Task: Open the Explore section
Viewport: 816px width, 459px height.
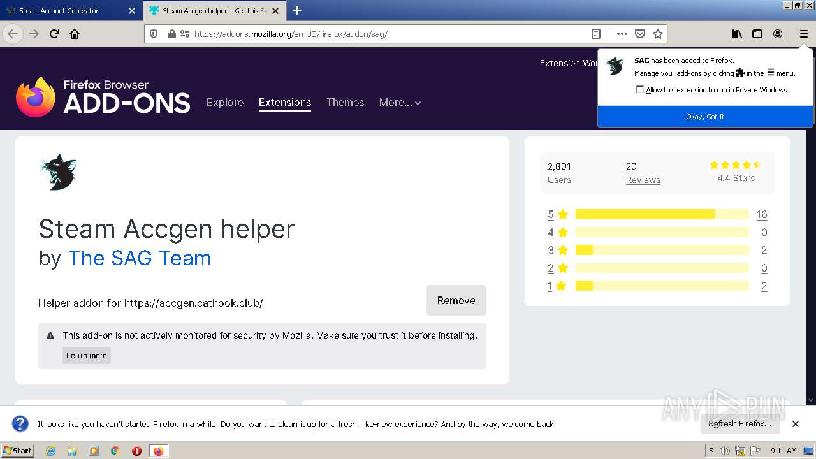Action: tap(225, 102)
